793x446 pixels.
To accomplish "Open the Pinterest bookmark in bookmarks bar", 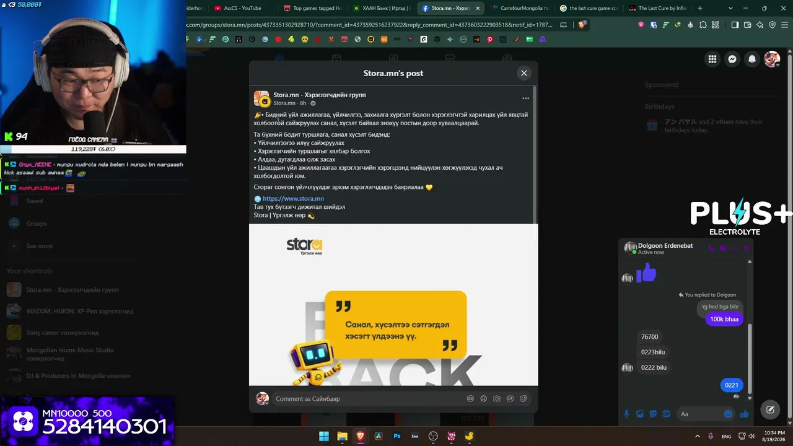I will coord(489,39).
